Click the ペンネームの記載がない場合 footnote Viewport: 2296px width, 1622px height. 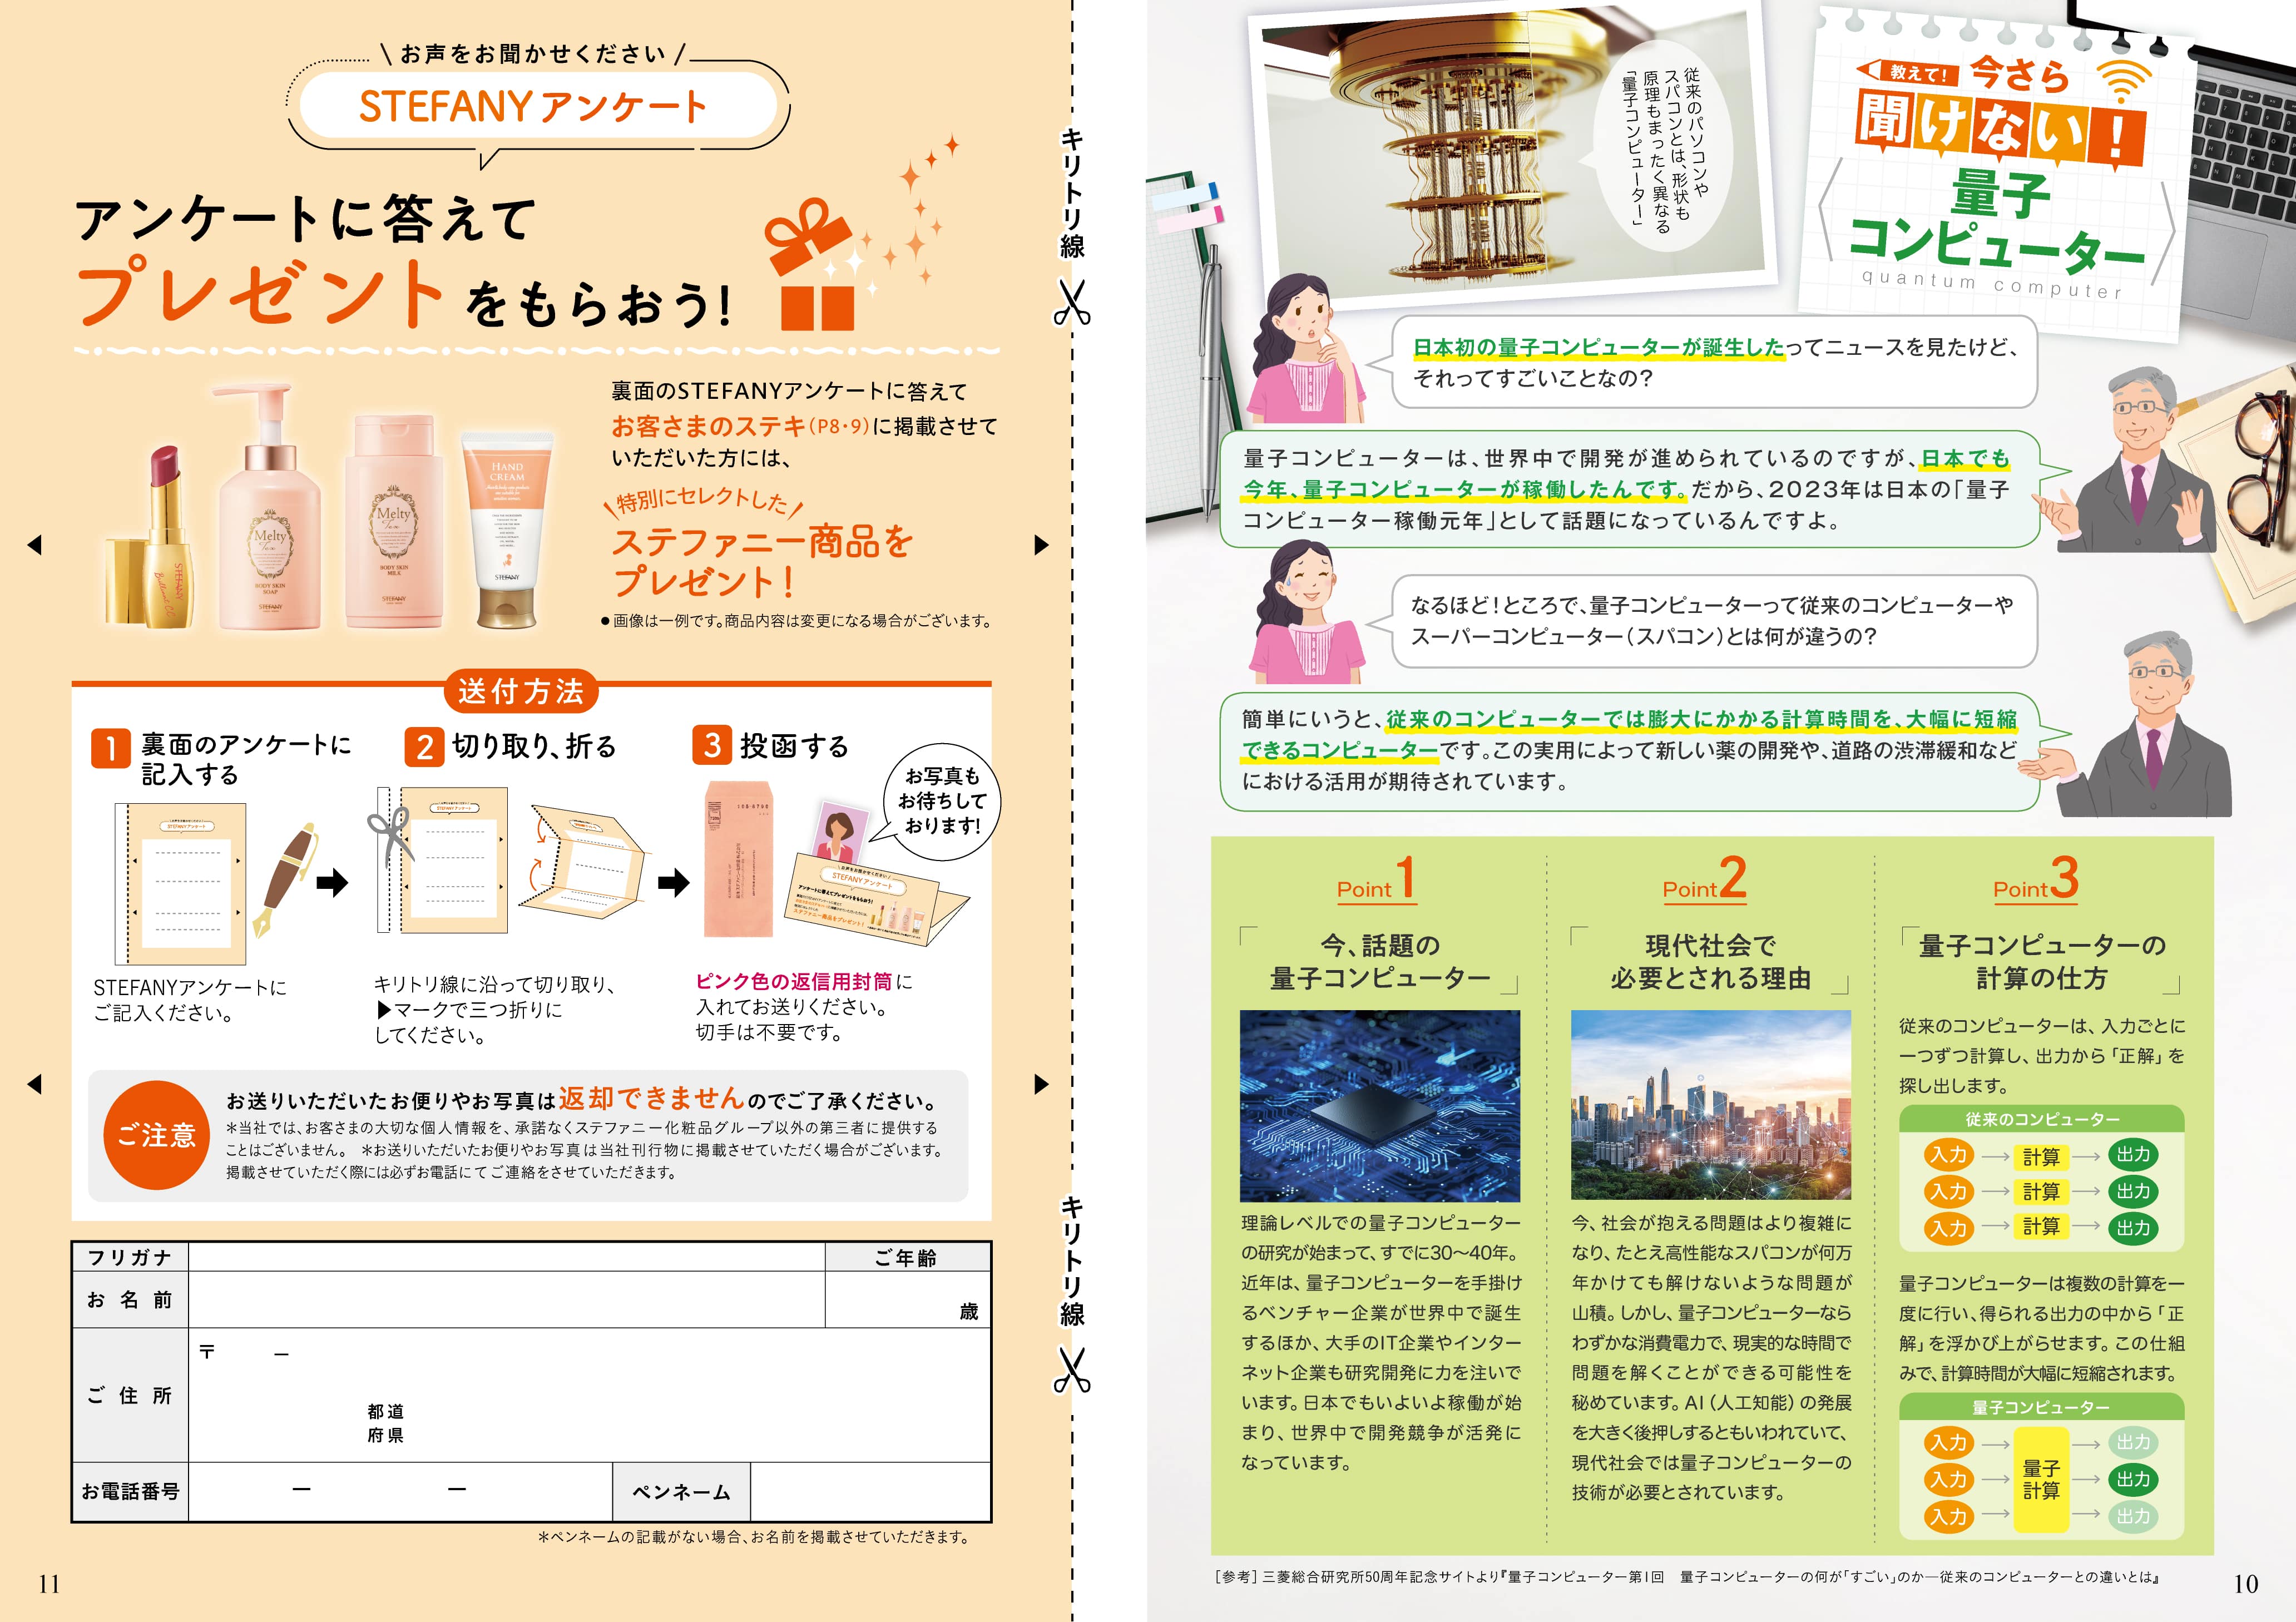point(755,1537)
